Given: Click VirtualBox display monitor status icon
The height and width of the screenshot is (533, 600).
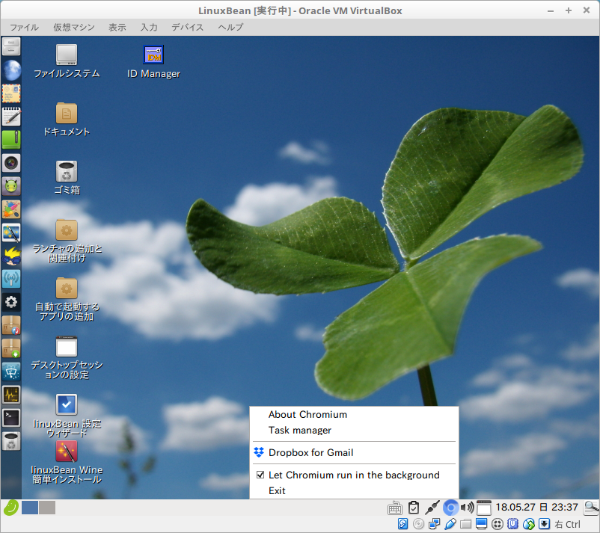Looking at the screenshot, I should pos(481,524).
